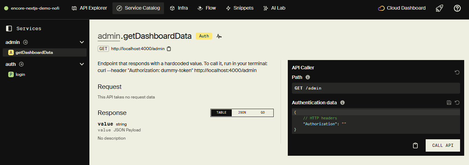
Task: Click inside the Authorization value editor
Action: tap(344, 124)
